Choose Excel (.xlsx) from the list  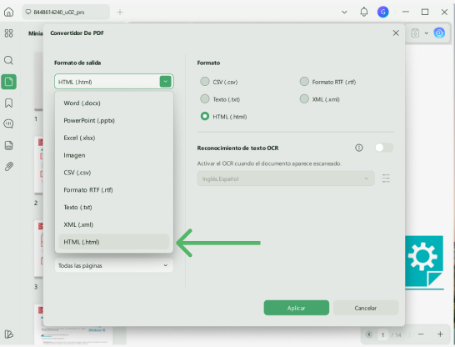point(113,138)
